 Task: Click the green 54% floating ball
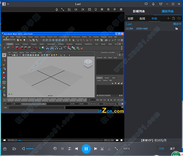pos(176,154)
